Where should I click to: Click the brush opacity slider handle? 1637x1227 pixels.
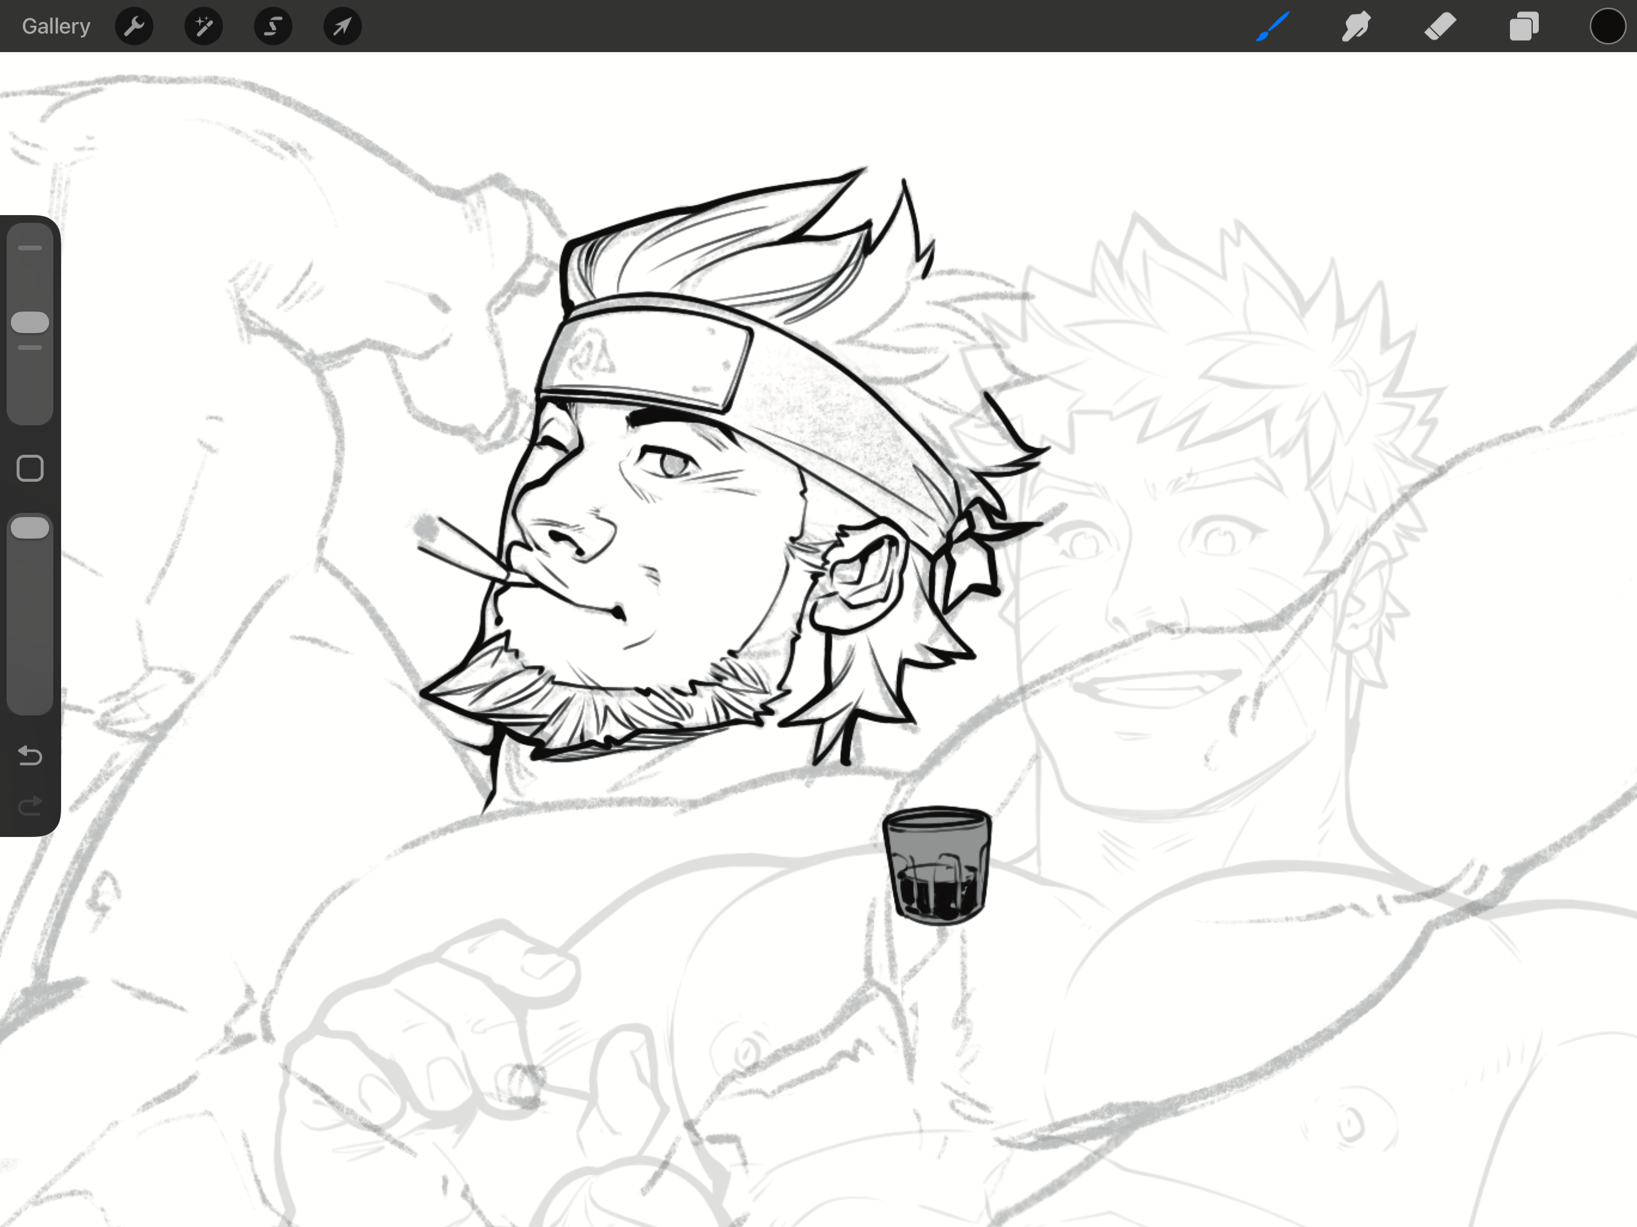click(31, 528)
